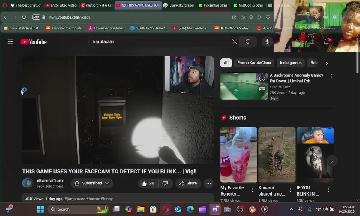Open menu for 'A Backrooms Anomaly Game?' video
Screen dimensions: 360x216
pyautogui.click(x=331, y=76)
